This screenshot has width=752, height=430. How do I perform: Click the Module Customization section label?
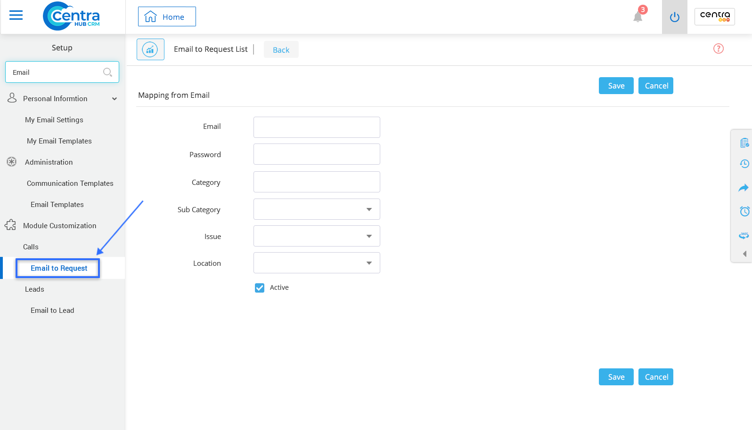60,226
